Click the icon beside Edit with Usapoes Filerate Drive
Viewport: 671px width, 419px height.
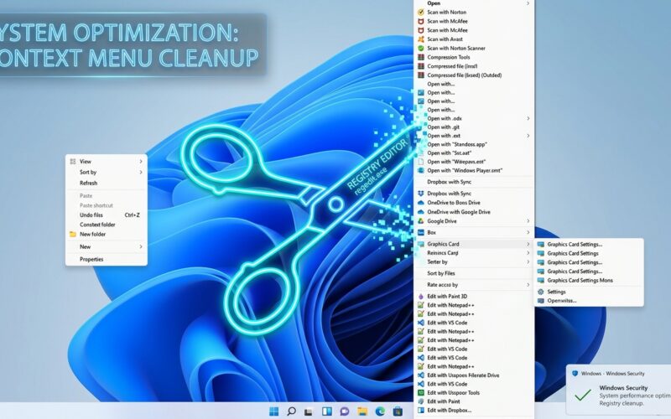click(421, 375)
